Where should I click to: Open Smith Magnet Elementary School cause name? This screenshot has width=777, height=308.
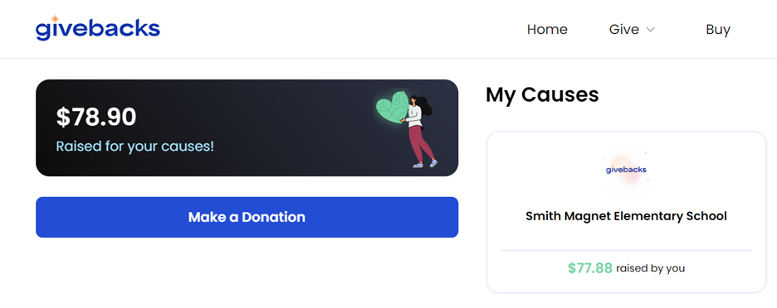click(x=626, y=216)
